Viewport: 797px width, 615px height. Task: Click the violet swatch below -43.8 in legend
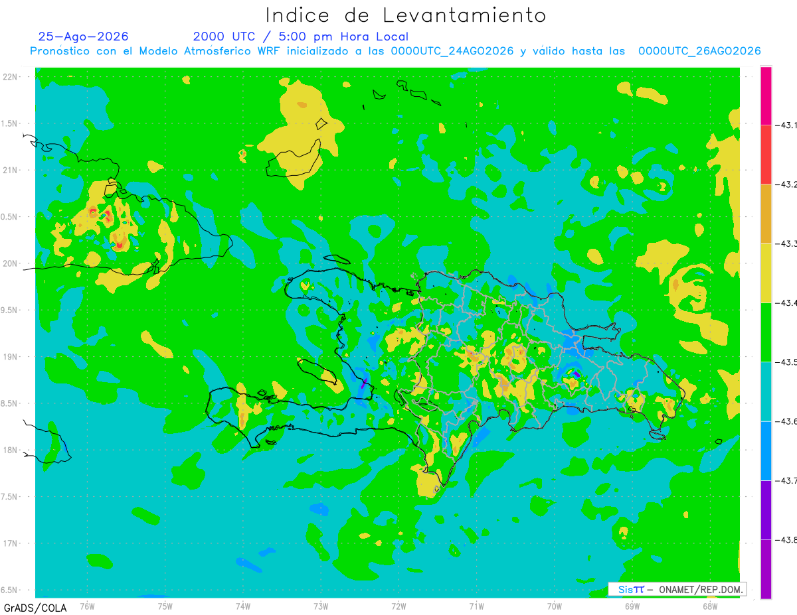click(766, 569)
